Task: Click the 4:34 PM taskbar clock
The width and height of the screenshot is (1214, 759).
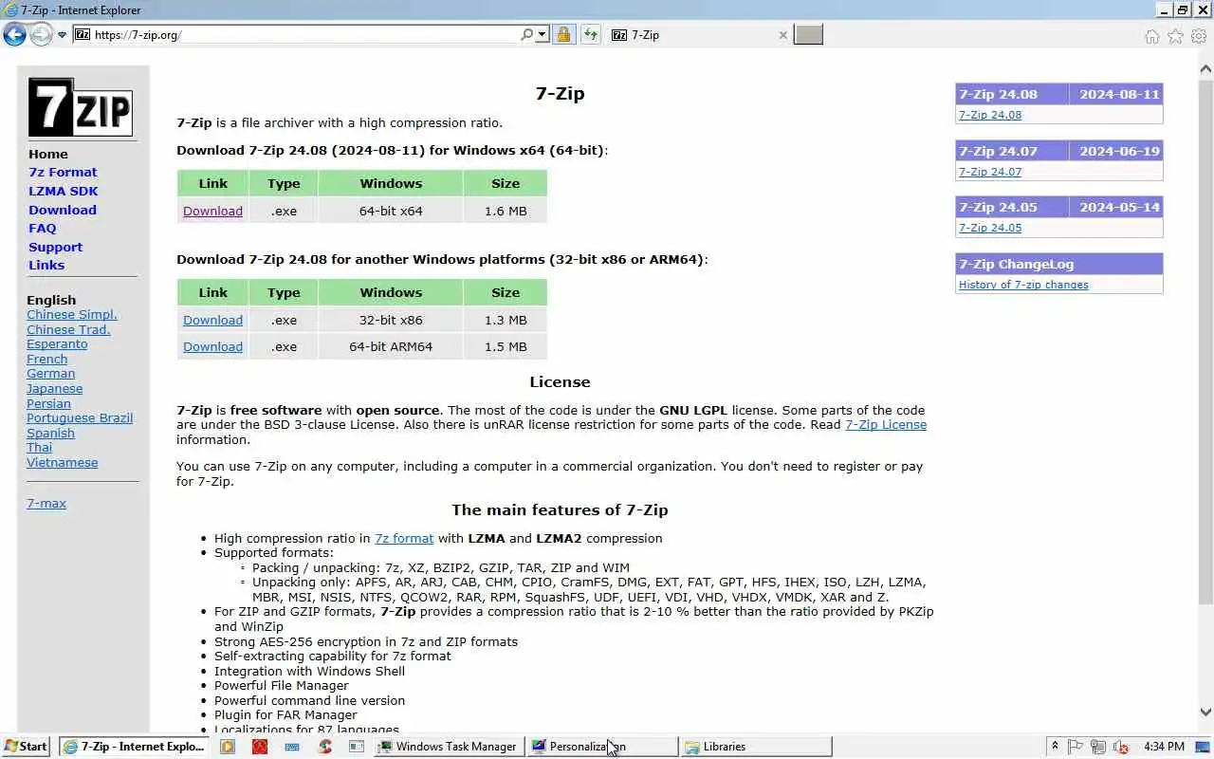Action: 1164,747
